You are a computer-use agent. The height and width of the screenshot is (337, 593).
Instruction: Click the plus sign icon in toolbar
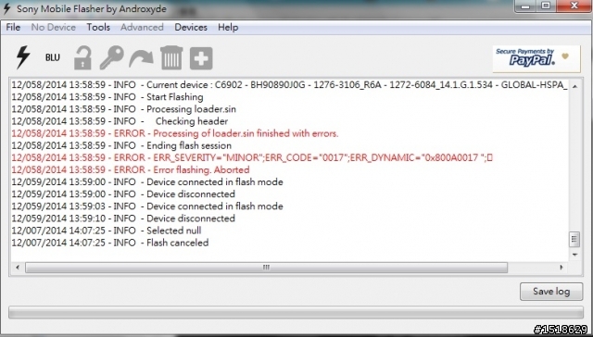pyautogui.click(x=201, y=58)
